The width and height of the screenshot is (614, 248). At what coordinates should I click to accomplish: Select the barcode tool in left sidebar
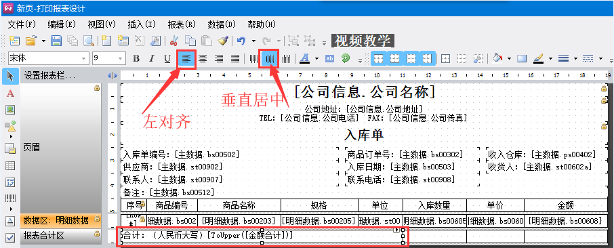point(10,199)
